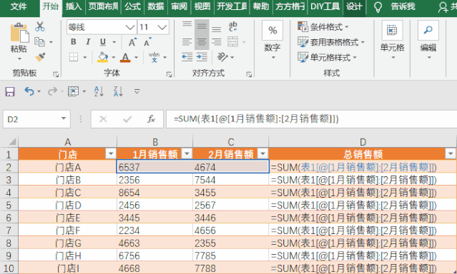Select the Format Painter brush
Viewport: 457px width, 274px height.
point(40,56)
